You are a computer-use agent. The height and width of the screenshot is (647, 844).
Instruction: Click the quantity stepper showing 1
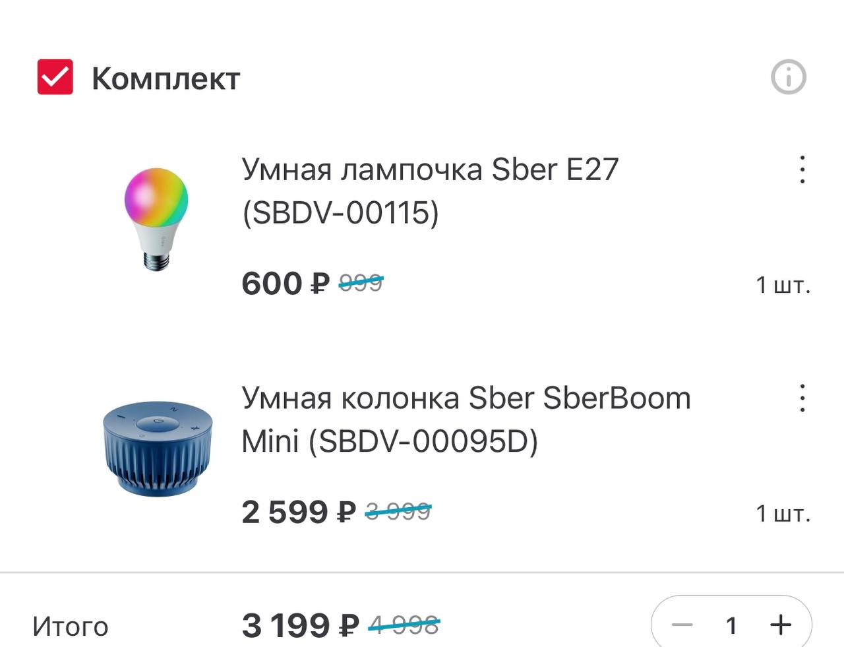[x=732, y=625]
